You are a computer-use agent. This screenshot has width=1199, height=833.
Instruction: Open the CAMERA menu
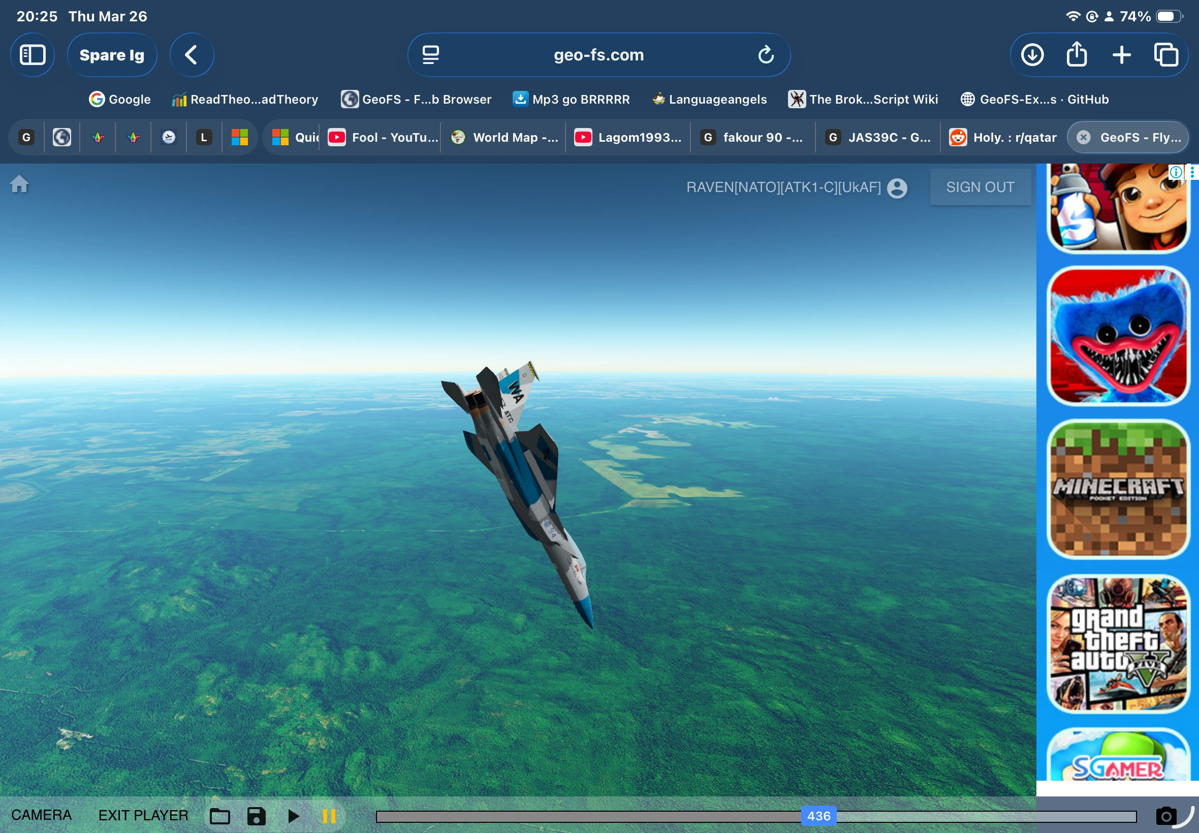point(41,815)
